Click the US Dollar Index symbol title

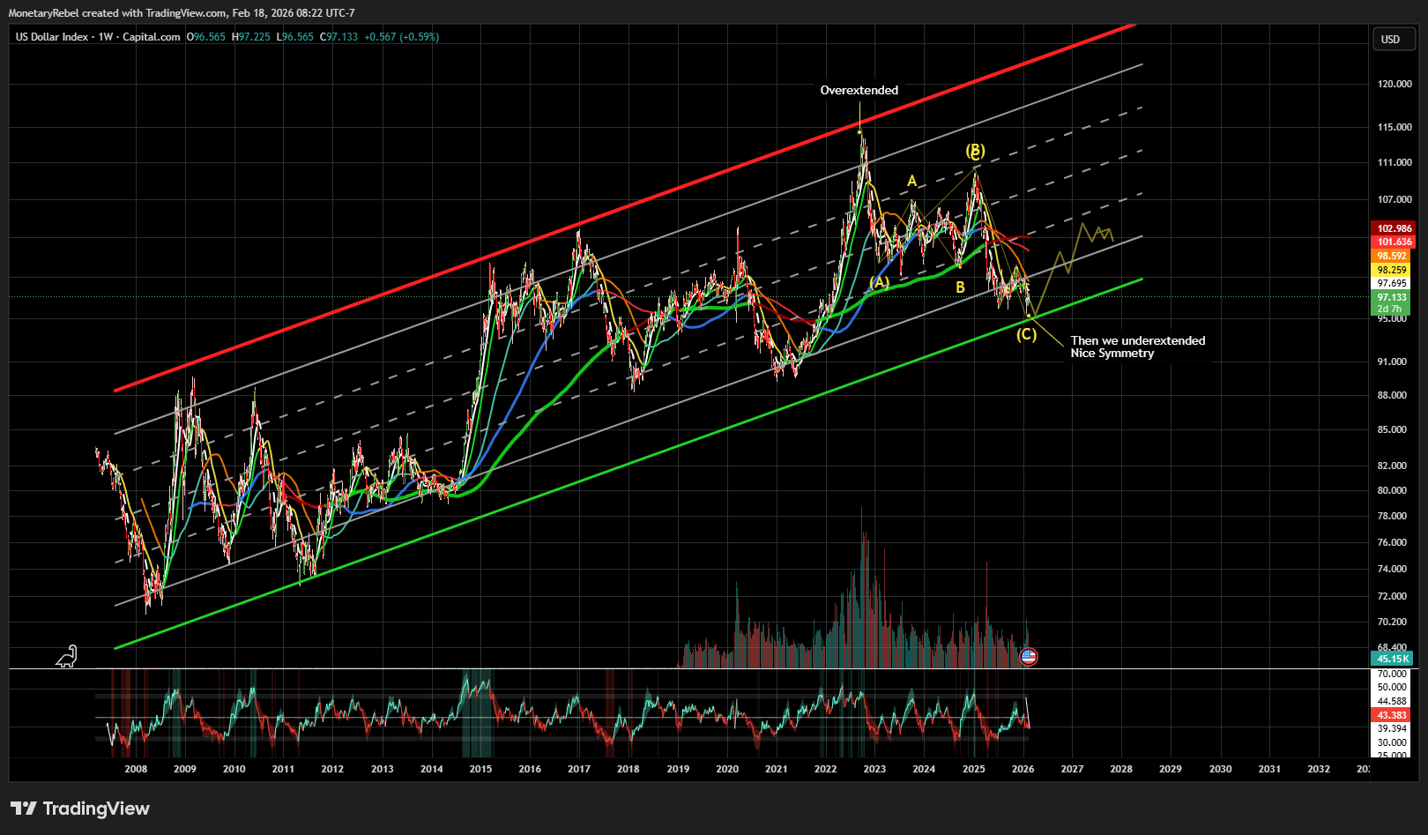(x=52, y=37)
